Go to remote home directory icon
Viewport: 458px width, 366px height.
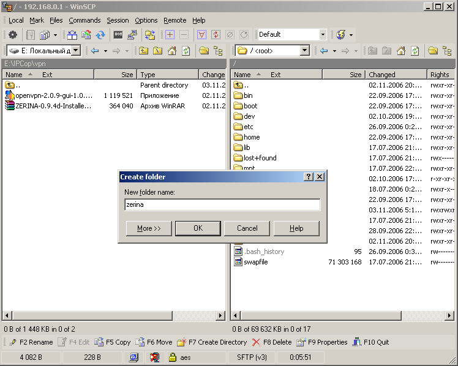pos(401,51)
